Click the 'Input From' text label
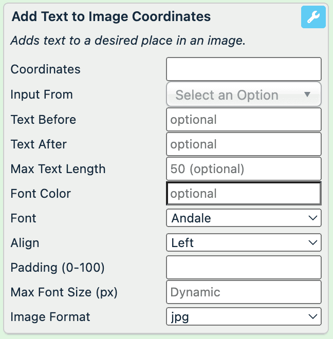The width and height of the screenshot is (333, 339). (42, 95)
